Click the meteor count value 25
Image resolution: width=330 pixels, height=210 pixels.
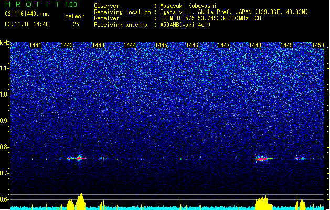click(x=76, y=24)
